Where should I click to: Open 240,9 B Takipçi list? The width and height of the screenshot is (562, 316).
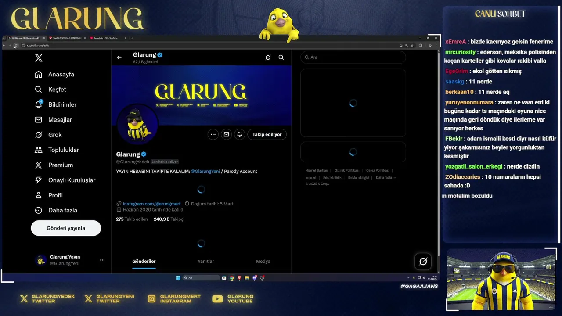(169, 219)
